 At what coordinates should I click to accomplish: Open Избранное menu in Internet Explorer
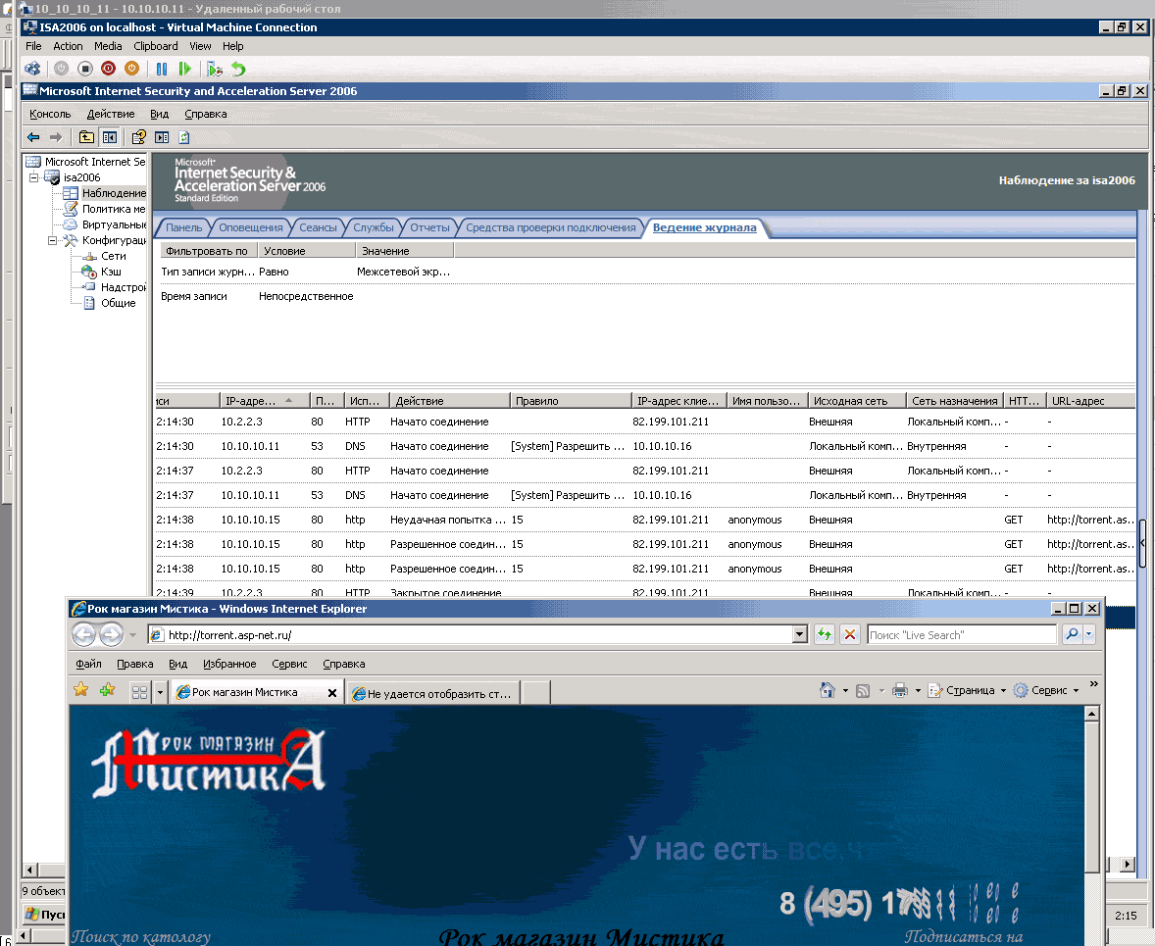pos(229,664)
